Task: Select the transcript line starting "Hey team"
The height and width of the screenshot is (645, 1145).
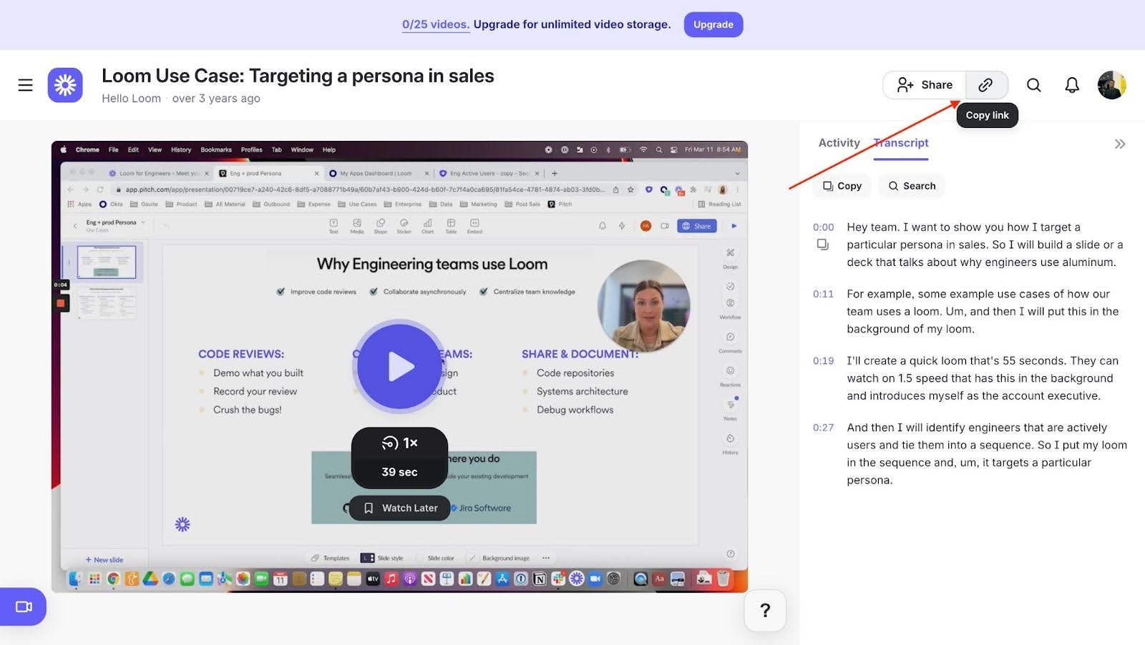Action: (985, 245)
